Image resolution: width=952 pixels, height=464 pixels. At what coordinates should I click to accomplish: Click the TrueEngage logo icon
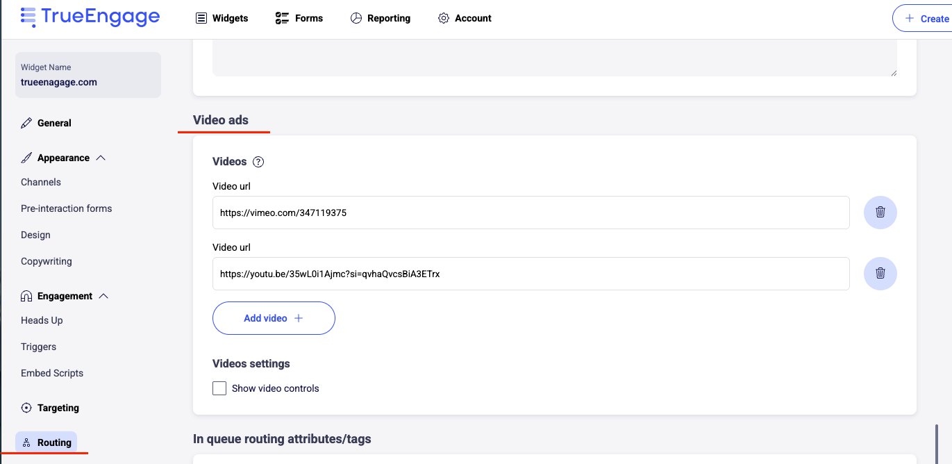tap(28, 17)
